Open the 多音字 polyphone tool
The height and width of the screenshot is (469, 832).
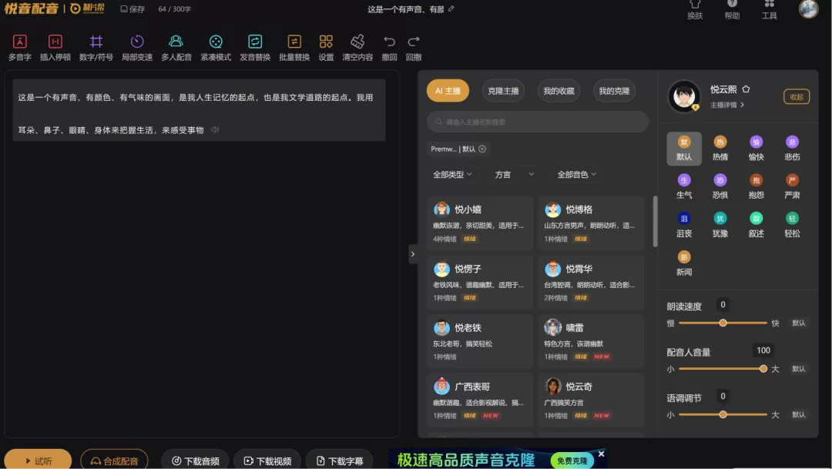coord(19,48)
